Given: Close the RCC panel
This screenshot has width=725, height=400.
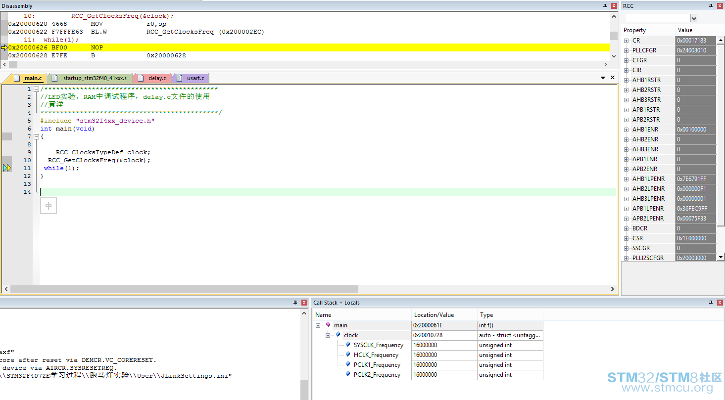Looking at the screenshot, I should [x=720, y=6].
